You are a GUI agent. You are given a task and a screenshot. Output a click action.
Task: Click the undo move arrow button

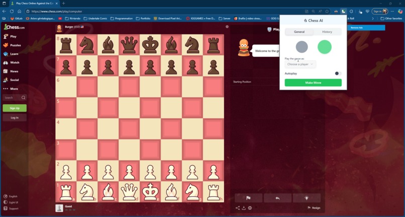(278, 198)
